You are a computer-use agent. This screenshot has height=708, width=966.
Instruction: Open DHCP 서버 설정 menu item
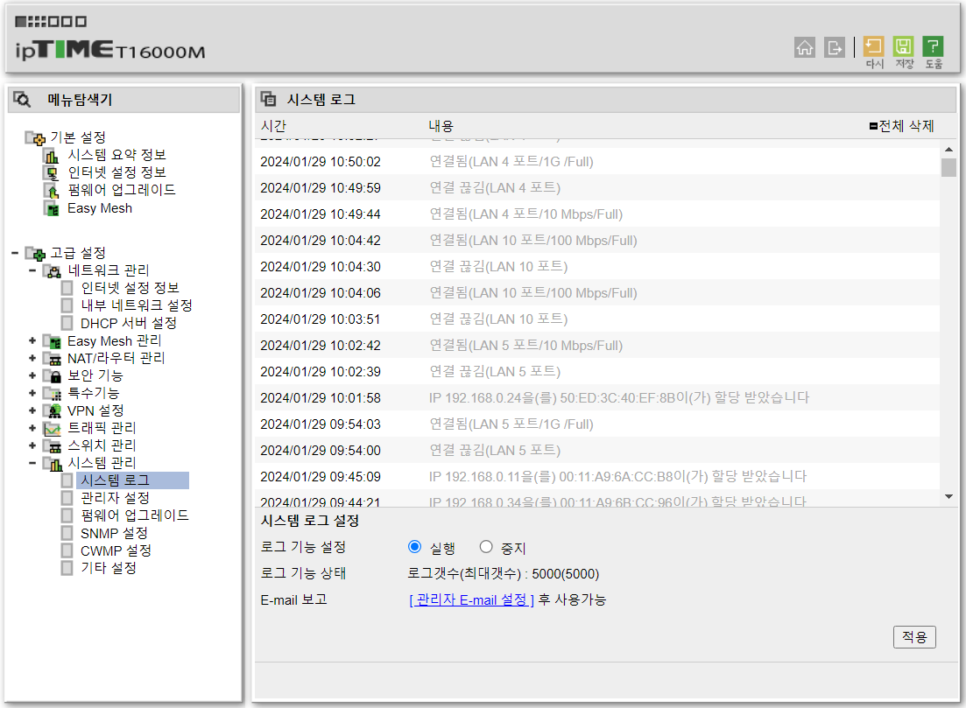[x=128, y=323]
